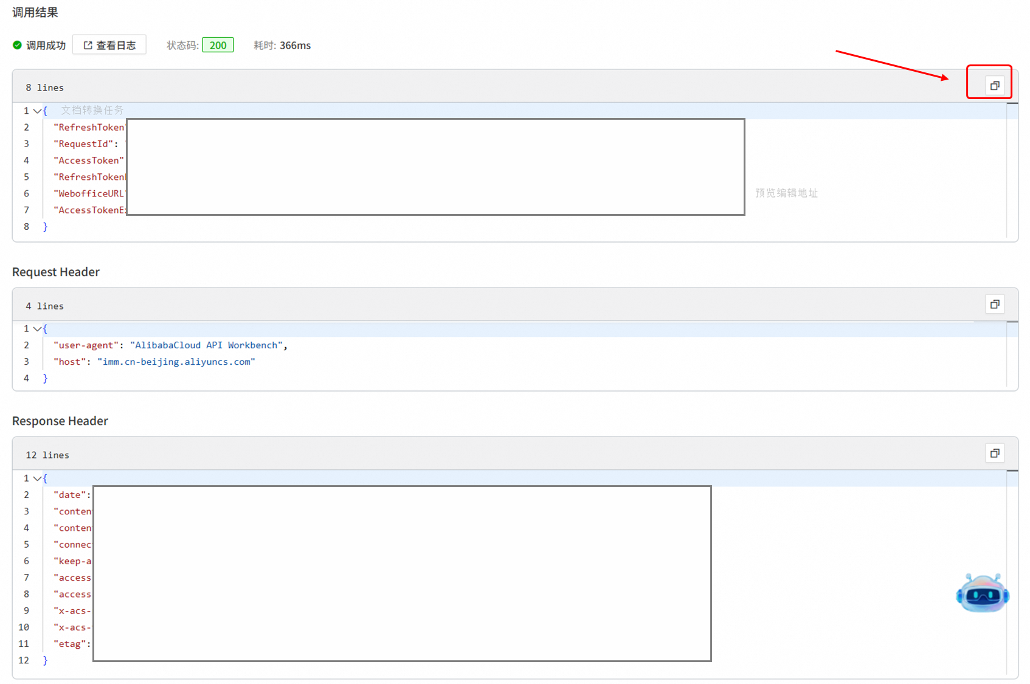Click the 4 lines label in Request Header
The width and height of the screenshot is (1030, 684).
pyautogui.click(x=44, y=306)
